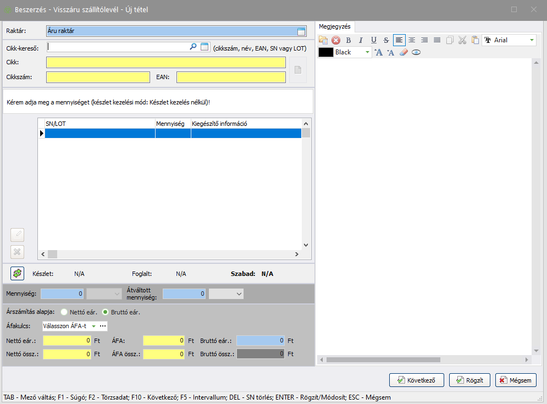Apply strikethrough formatting
Viewport: 547px width, 404px height.
pyautogui.click(x=386, y=40)
